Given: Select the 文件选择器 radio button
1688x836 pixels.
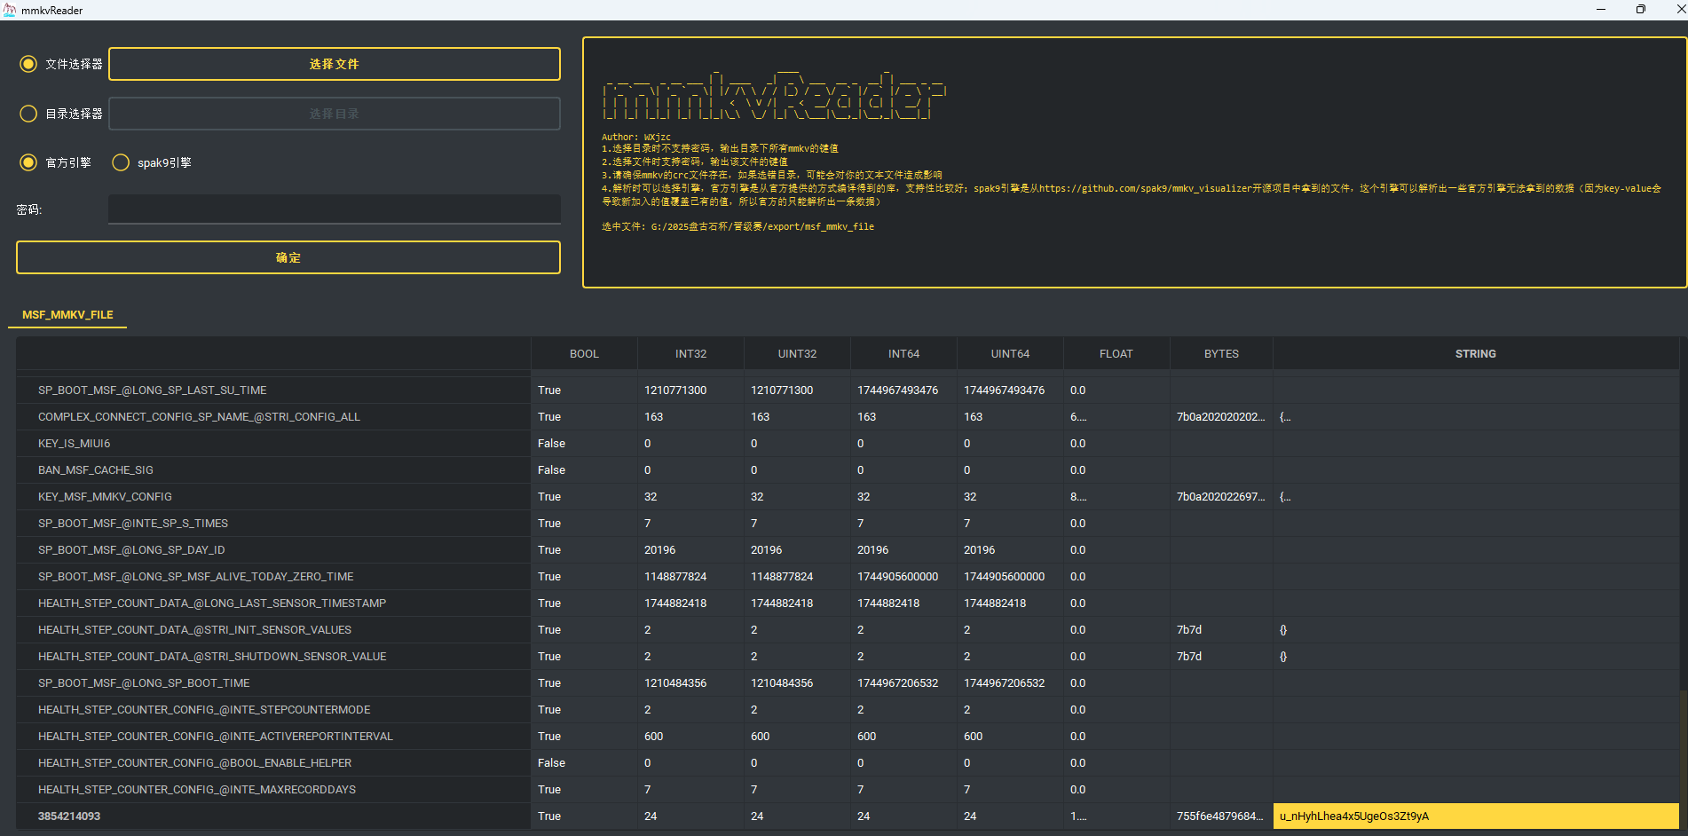Looking at the screenshot, I should (28, 64).
